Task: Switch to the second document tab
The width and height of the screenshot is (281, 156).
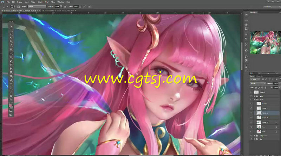Action: 58,11
